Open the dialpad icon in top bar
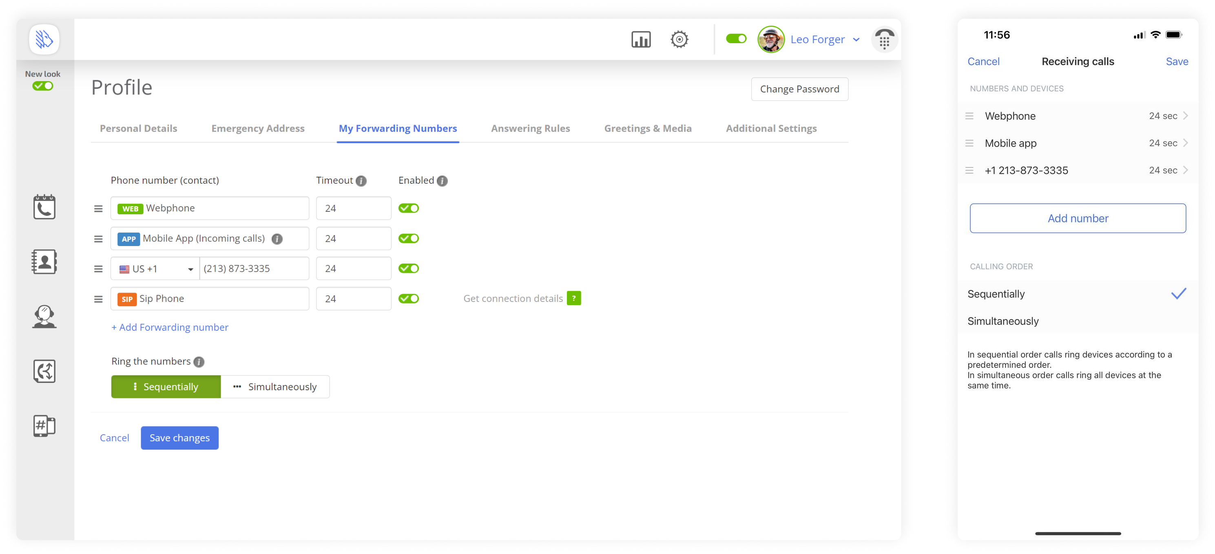This screenshot has width=1215, height=554. pos(883,39)
